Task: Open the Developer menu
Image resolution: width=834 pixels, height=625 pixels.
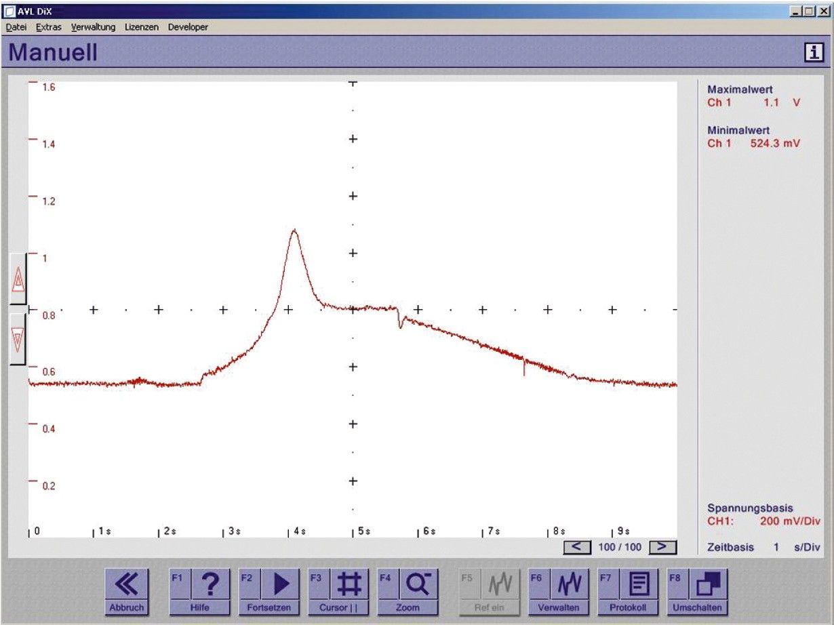Action: tap(188, 27)
